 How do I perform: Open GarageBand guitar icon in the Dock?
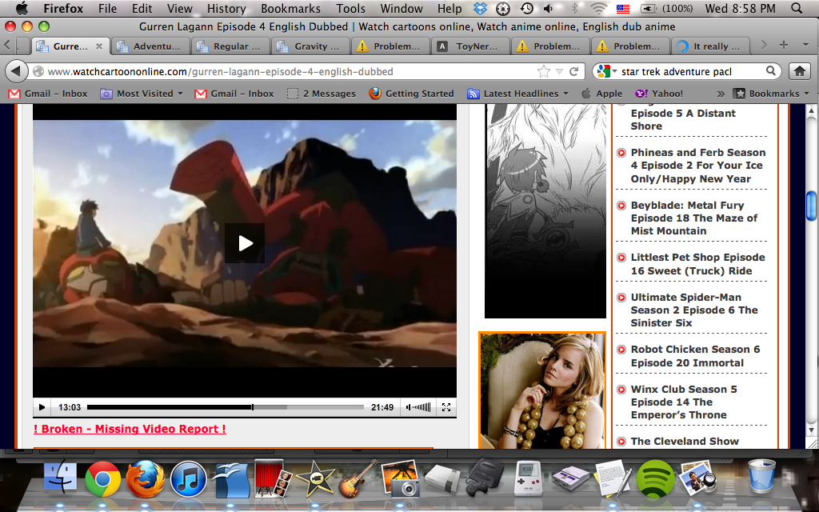pos(358,478)
